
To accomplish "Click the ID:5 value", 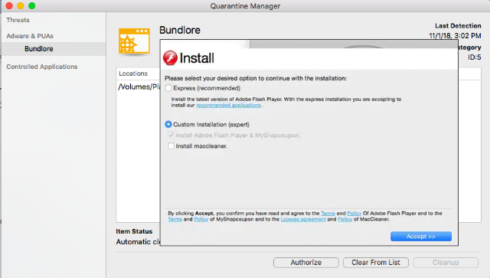I will (x=474, y=57).
